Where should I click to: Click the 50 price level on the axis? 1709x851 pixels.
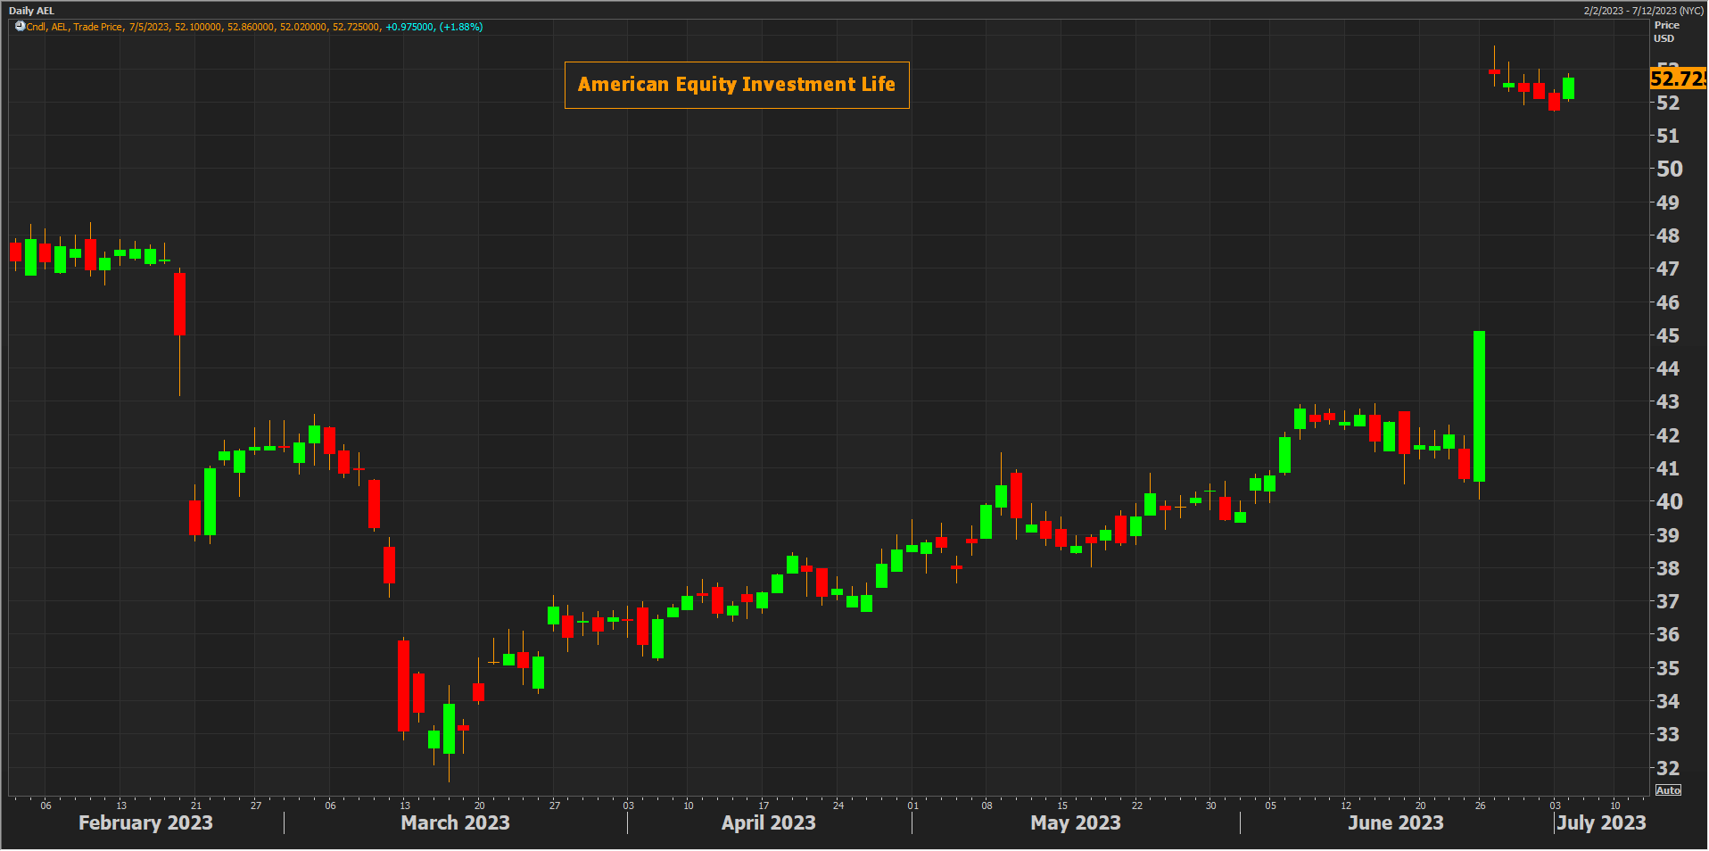[1669, 169]
